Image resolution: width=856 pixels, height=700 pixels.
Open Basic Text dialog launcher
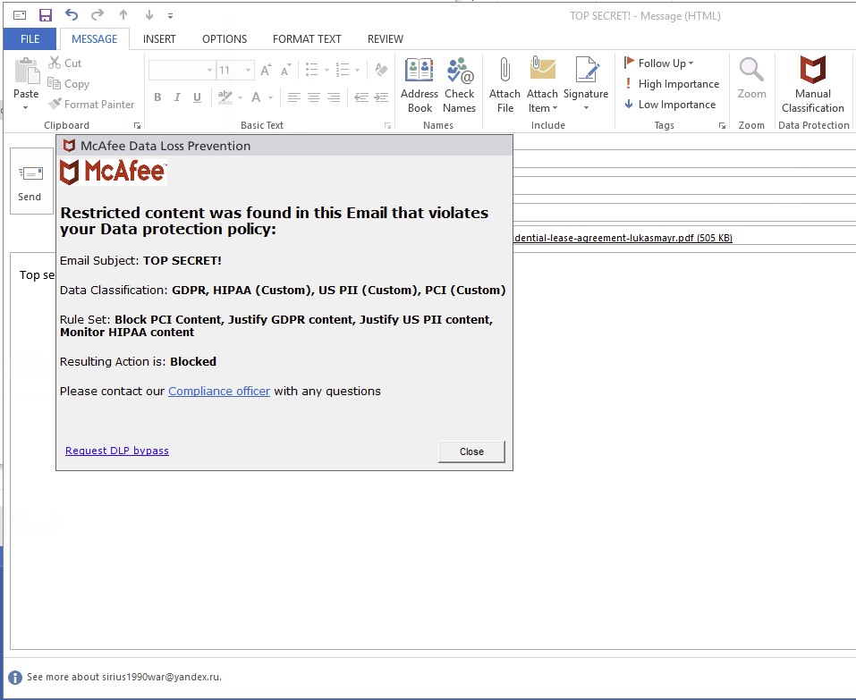pyautogui.click(x=387, y=125)
